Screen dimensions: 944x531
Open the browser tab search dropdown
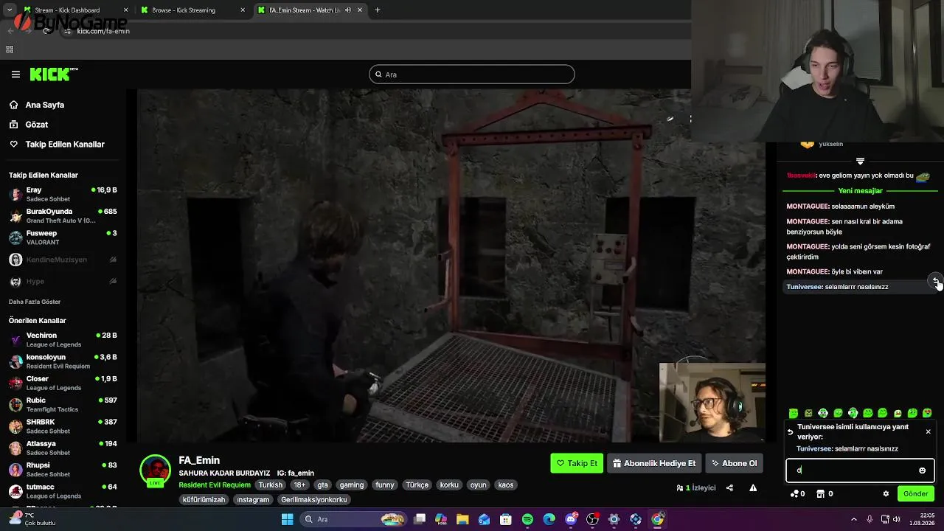(x=9, y=10)
